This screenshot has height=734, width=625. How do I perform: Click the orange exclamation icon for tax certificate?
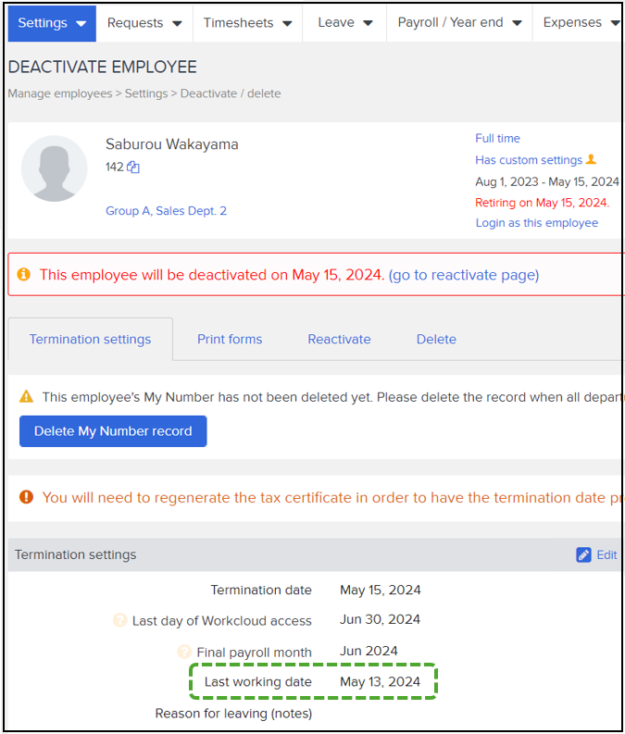point(26,497)
